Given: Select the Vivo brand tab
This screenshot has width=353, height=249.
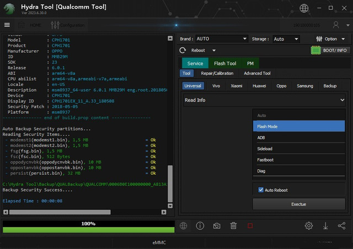Looking at the screenshot, I should coord(216,86).
